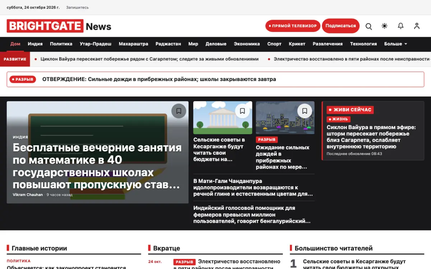Screen dimensions: 431x269
Task: Click the Запишитесь link
Action: [x=77, y=8]
